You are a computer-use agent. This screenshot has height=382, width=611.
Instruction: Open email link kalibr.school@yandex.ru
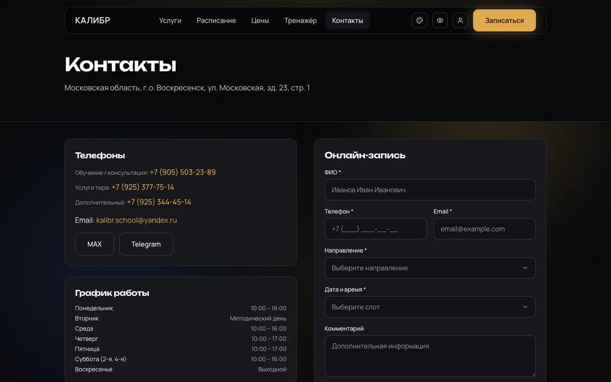point(137,220)
